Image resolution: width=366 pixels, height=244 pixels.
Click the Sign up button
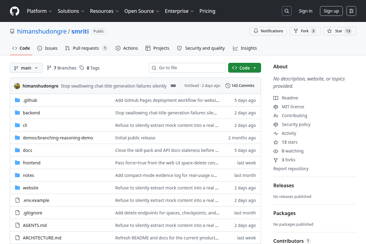pos(331,11)
